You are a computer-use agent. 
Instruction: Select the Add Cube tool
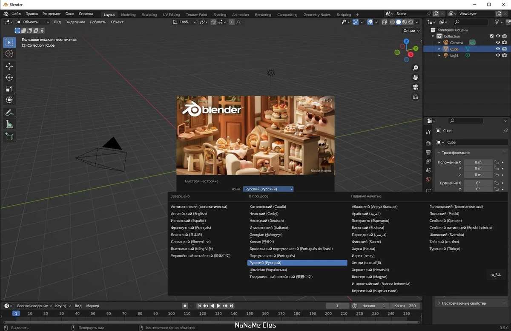click(x=9, y=137)
